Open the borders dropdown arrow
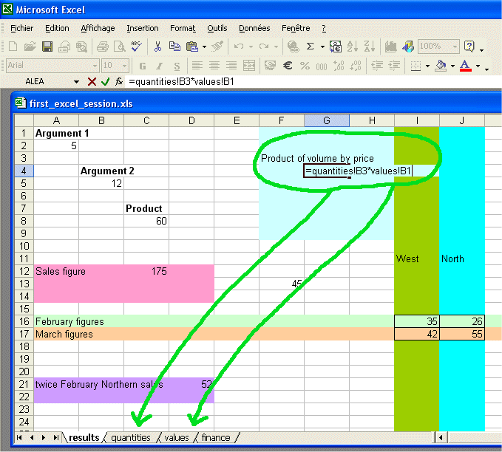The height and width of the screenshot is (452, 502). pos(429,66)
